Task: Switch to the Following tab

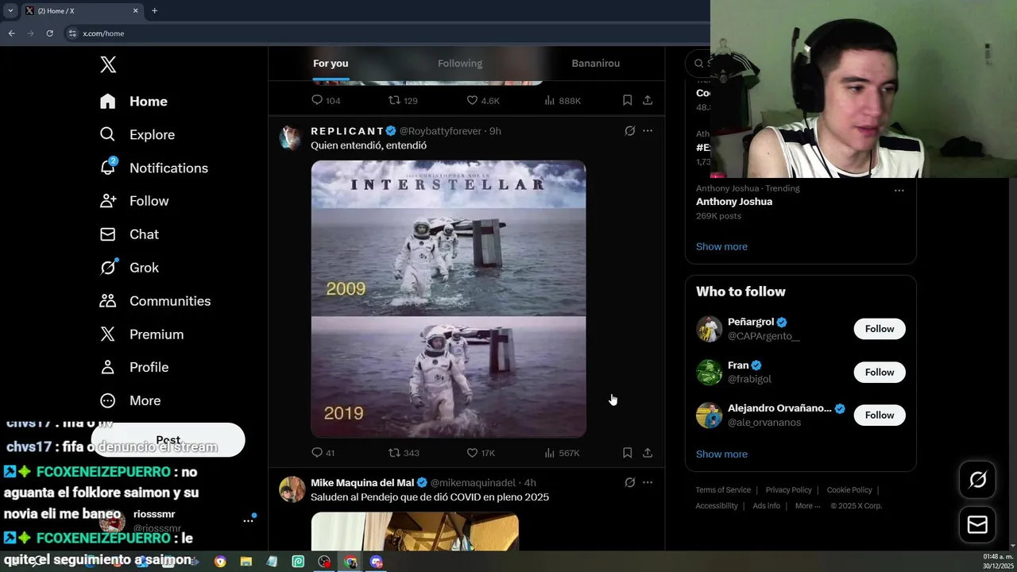Action: (460, 64)
